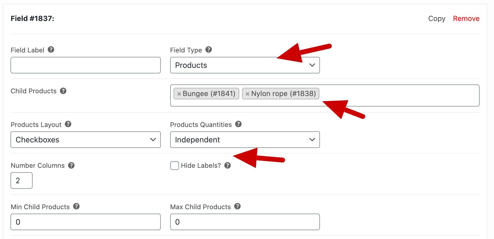Open help icon for Min Child Products
494x239 pixels.
76,206
